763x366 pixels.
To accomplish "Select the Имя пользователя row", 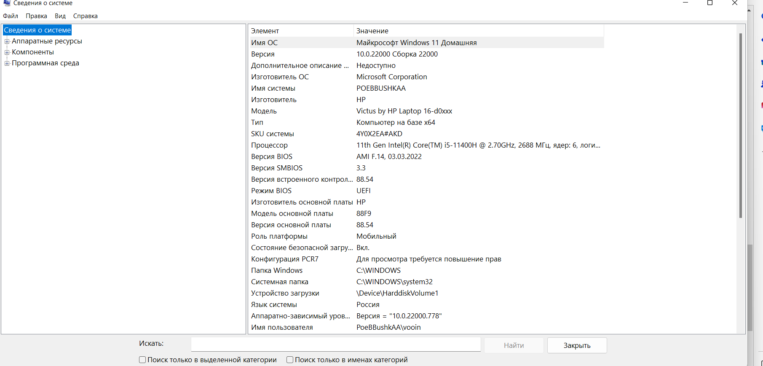I will coord(427,327).
